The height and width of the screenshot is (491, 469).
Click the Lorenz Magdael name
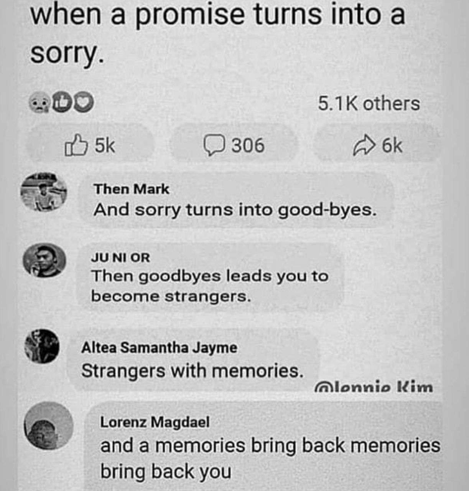155,422
